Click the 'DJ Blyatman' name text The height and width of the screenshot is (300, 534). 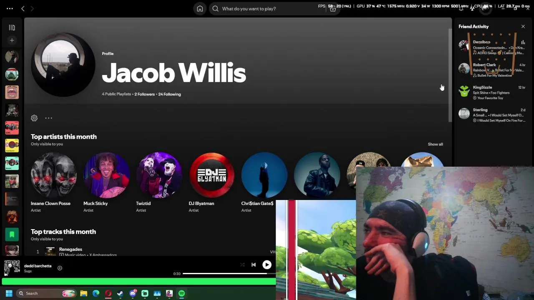202,203
